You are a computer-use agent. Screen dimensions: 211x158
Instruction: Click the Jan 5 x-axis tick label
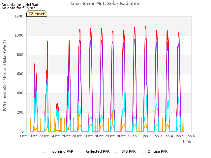[x=180, y=136]
